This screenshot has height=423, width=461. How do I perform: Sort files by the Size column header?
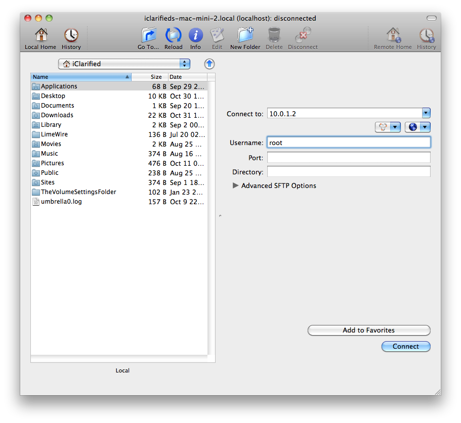tap(150, 77)
